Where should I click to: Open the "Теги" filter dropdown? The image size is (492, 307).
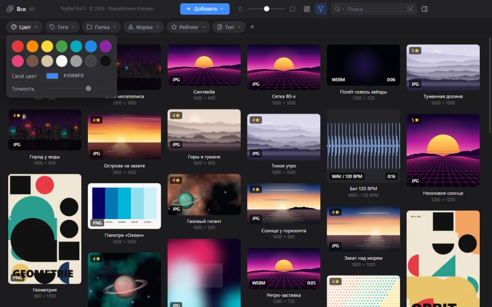click(x=62, y=27)
